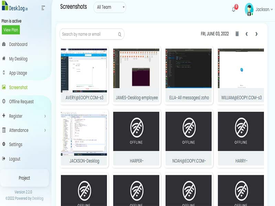Click the Screenshot picture icon in sidebar

click(4, 87)
